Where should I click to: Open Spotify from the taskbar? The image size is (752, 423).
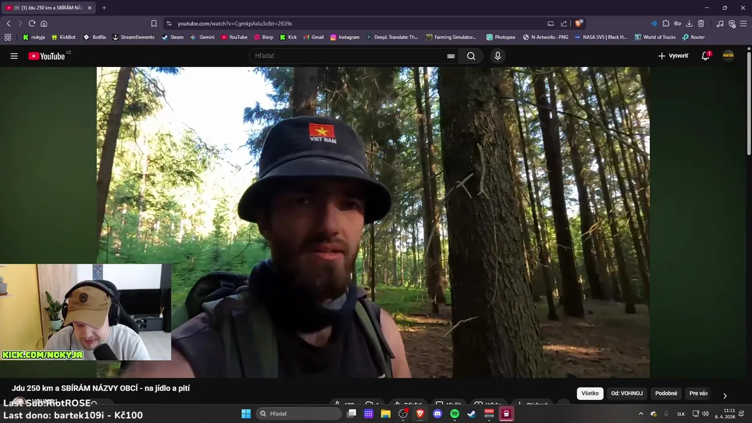pos(455,414)
